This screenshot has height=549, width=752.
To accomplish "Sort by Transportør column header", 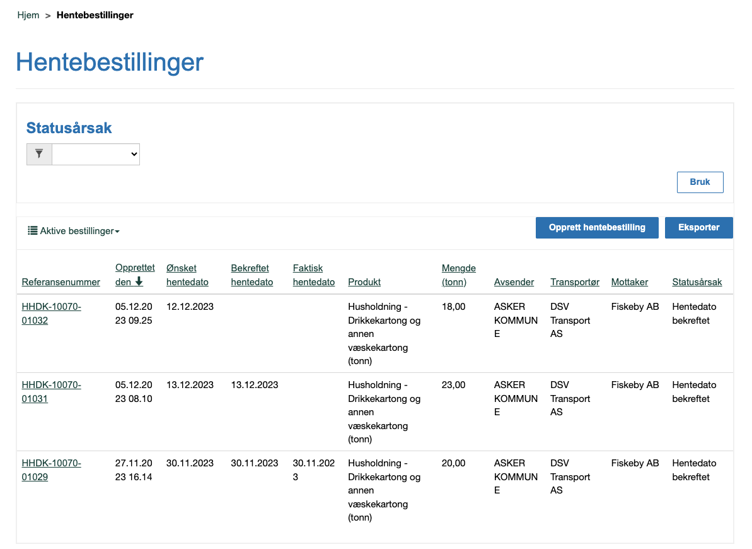I will coord(574,282).
